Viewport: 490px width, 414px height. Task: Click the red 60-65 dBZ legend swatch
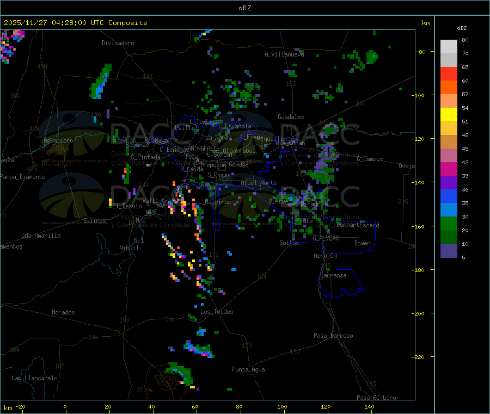pos(449,74)
